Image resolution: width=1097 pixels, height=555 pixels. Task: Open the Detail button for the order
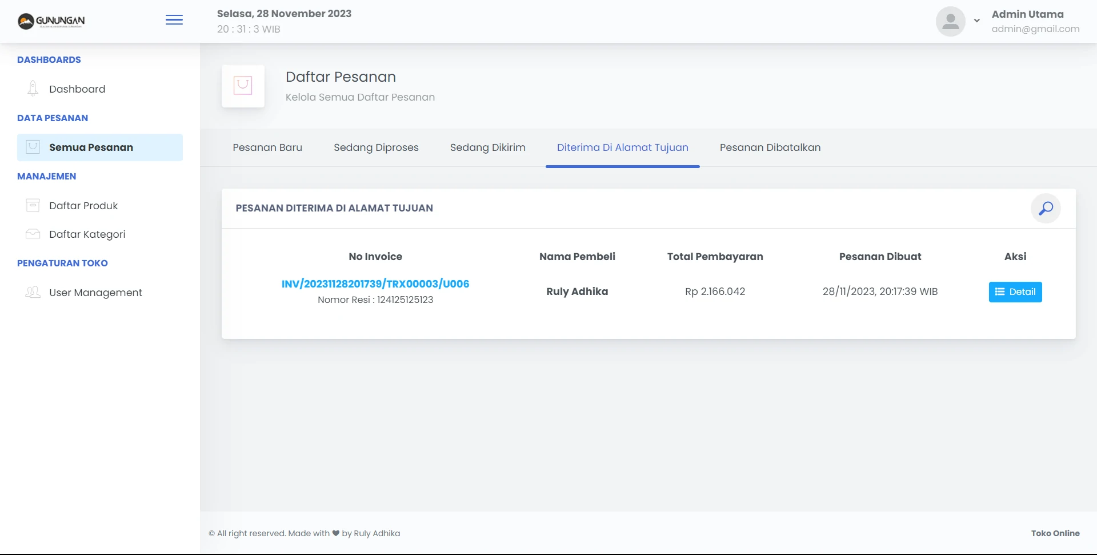1015,292
